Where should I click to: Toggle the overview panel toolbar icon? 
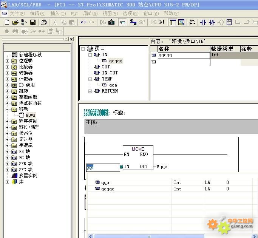(x=173, y=22)
